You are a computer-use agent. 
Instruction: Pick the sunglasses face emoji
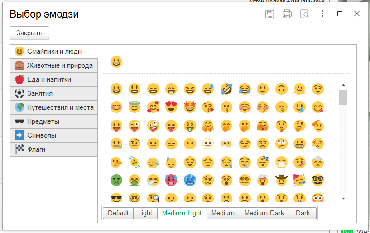coord(116,198)
